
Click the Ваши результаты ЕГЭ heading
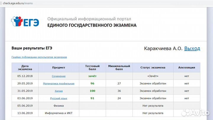click(x=32, y=48)
